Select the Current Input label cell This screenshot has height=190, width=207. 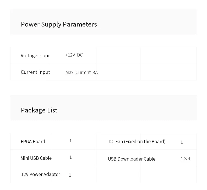(x=35, y=72)
